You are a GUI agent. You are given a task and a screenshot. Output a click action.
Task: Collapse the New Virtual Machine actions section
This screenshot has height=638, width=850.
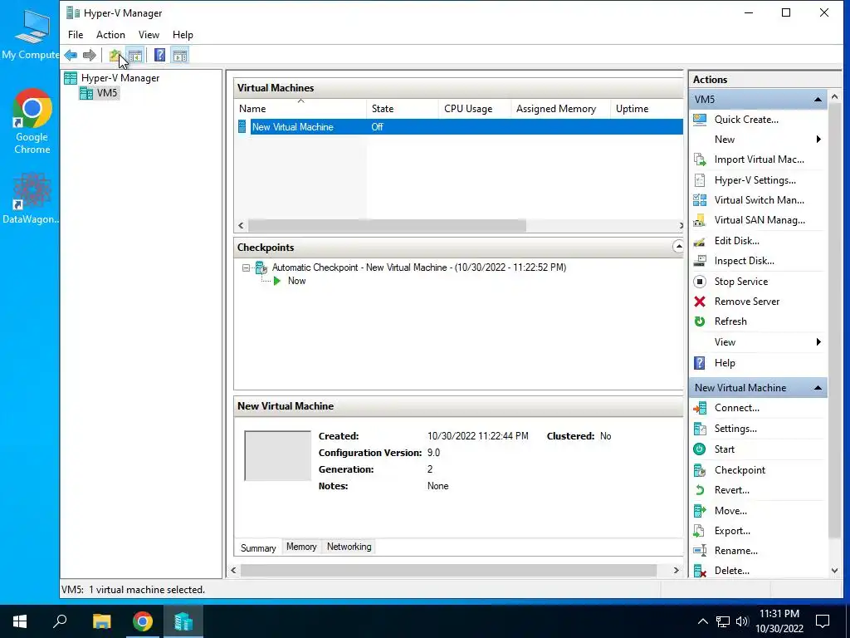point(818,388)
